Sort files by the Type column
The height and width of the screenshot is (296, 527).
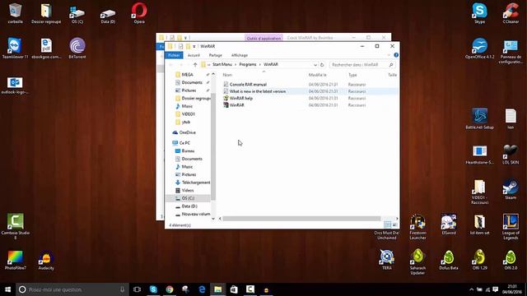coord(352,75)
